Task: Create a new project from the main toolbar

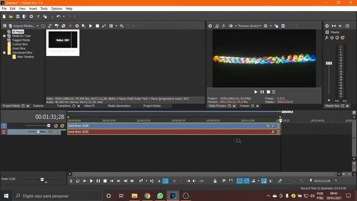Action: coord(4,17)
